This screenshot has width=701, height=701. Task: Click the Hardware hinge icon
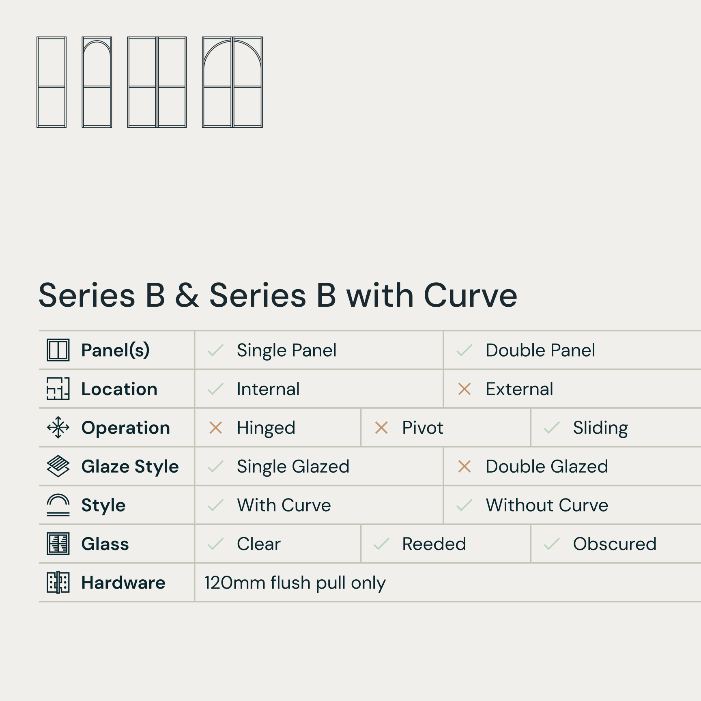pyautogui.click(x=58, y=583)
